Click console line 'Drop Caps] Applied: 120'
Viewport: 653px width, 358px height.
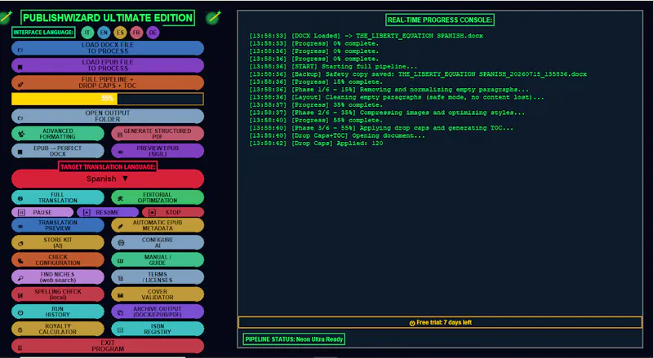[316, 144]
